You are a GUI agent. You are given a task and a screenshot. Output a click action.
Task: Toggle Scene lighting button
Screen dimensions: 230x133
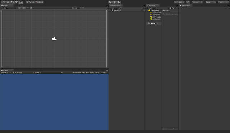(24, 8)
